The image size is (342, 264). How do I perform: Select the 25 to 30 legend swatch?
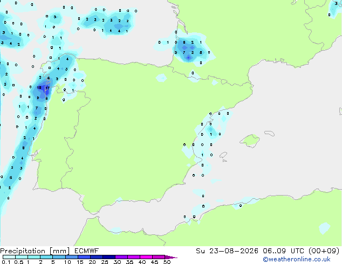[x=108, y=257]
